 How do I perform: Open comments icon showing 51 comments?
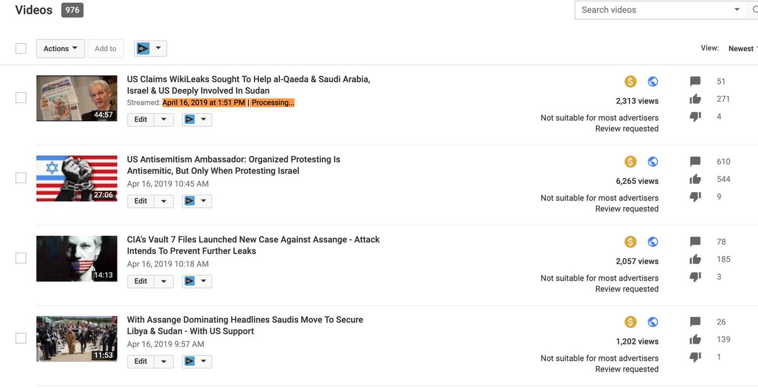695,82
